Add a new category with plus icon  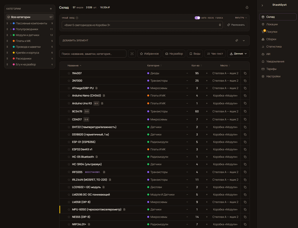[51, 9]
